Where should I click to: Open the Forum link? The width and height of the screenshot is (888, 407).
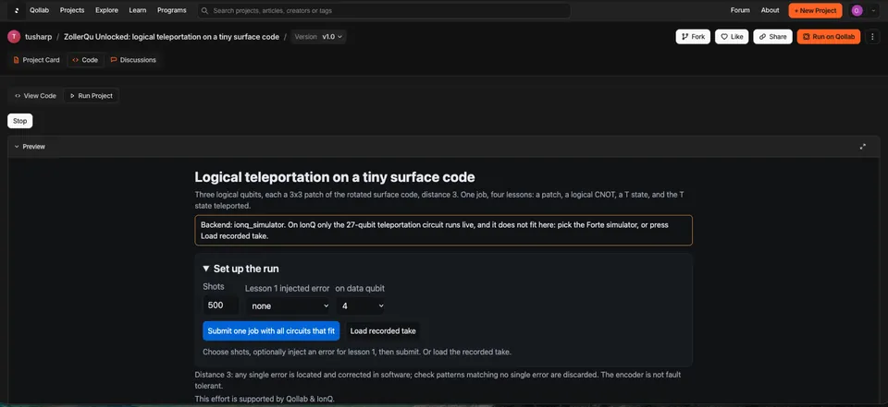(x=740, y=10)
